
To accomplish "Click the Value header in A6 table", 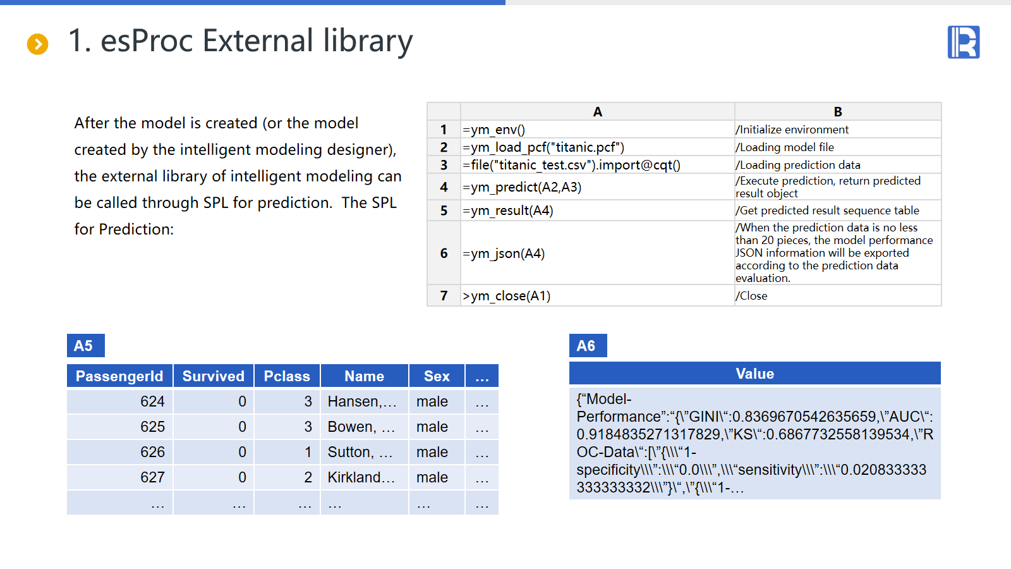I will coord(754,374).
